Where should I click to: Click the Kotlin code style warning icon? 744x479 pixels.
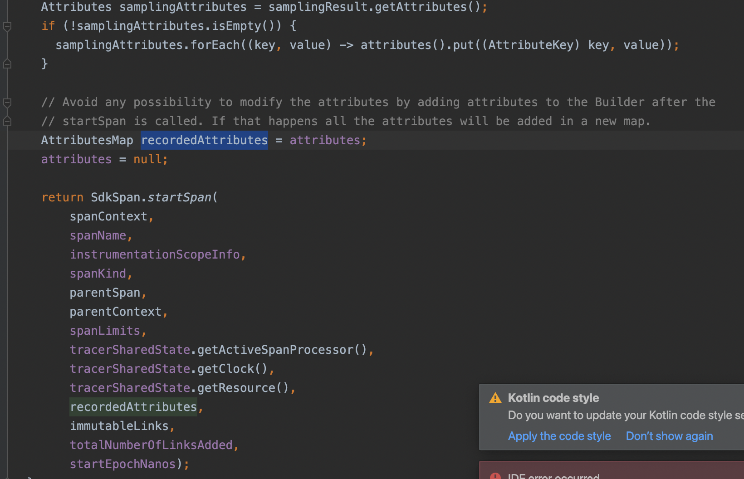[495, 398]
